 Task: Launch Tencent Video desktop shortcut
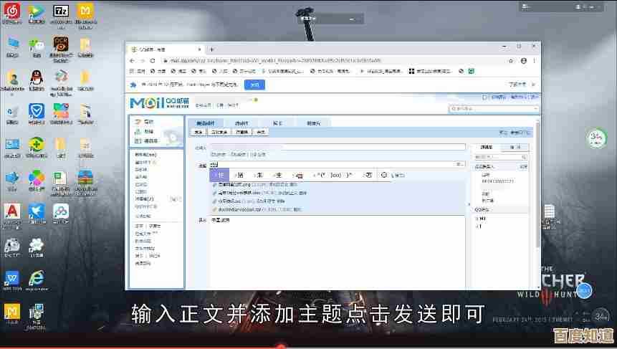(x=37, y=11)
